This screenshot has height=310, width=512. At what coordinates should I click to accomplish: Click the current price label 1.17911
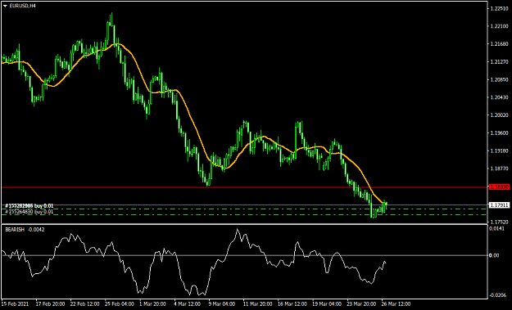coord(499,205)
